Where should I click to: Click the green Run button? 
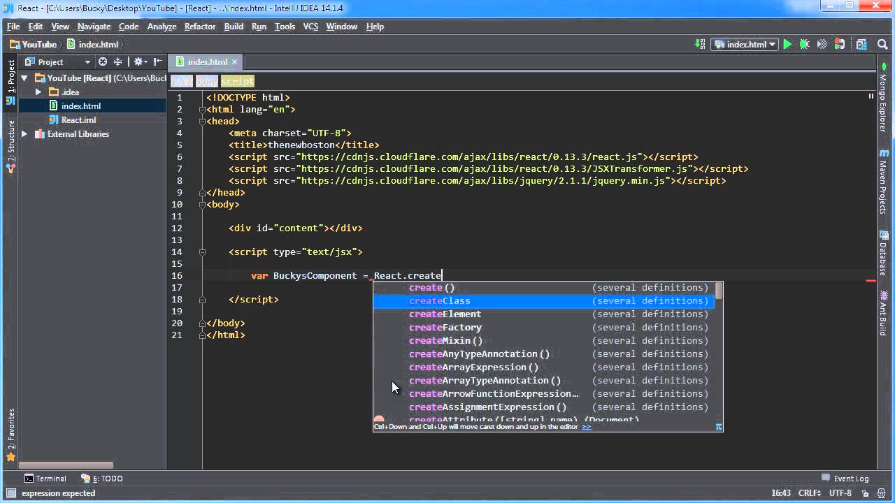point(787,45)
